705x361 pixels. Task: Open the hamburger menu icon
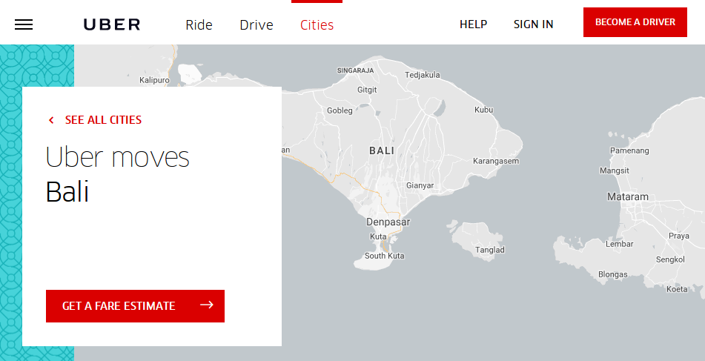click(x=24, y=24)
